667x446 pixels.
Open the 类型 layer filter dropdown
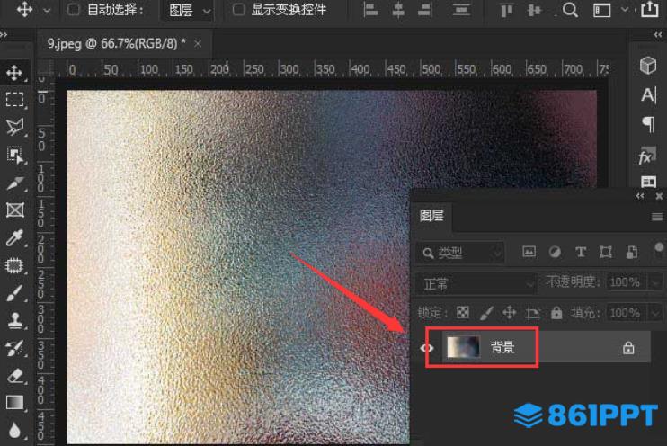tap(460, 253)
